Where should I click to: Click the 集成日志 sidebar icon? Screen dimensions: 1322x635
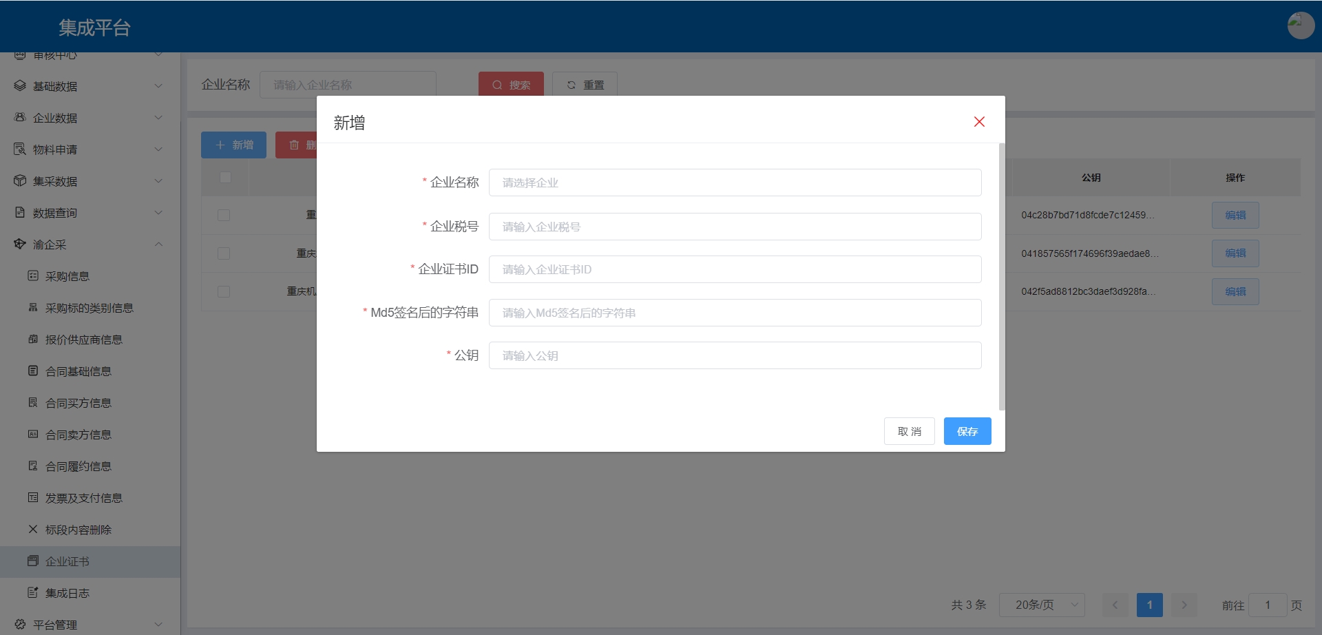[x=32, y=593]
